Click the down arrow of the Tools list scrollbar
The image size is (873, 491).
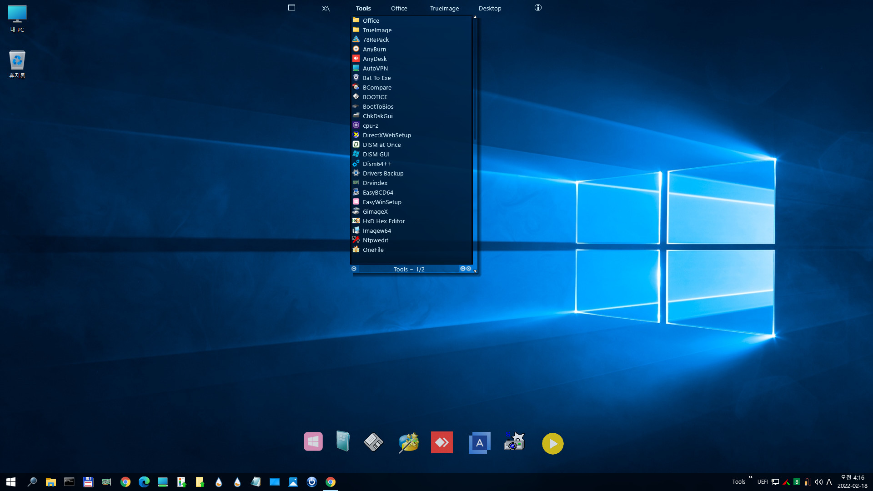tap(475, 271)
